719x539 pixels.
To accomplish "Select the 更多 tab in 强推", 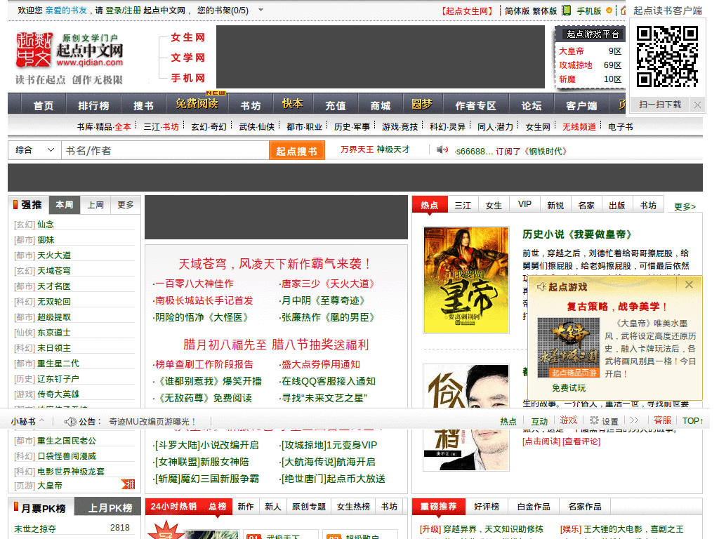I will pyautogui.click(x=125, y=205).
